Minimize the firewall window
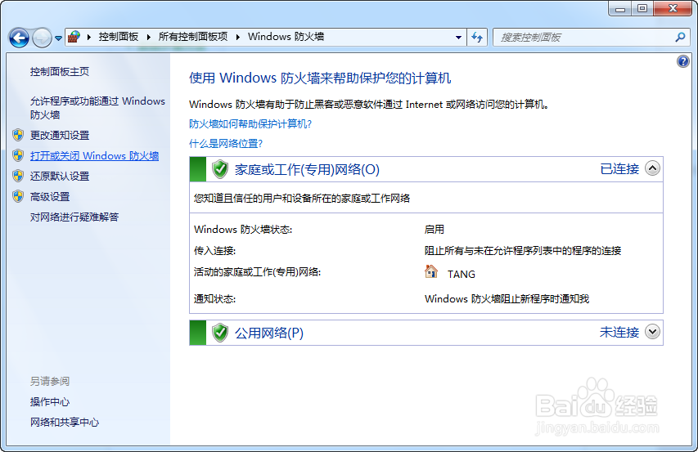Screen dimensions: 698x452 (x=620, y=8)
